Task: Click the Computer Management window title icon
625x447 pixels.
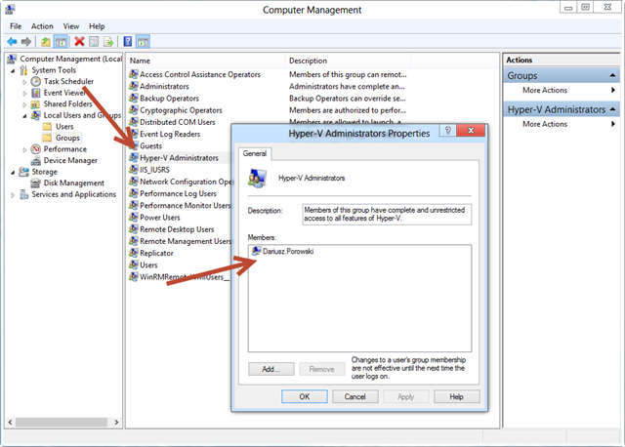Action: [x=10, y=9]
